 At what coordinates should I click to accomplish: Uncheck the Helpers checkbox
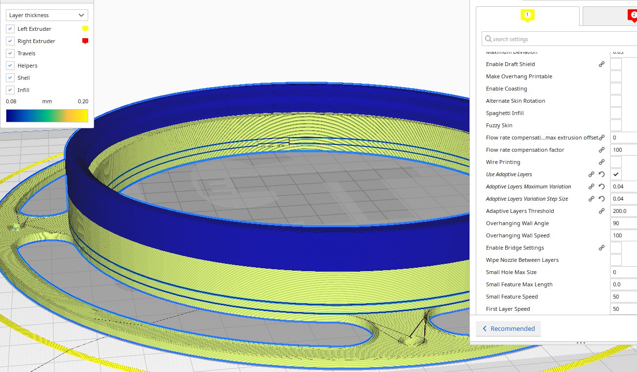(x=10, y=66)
